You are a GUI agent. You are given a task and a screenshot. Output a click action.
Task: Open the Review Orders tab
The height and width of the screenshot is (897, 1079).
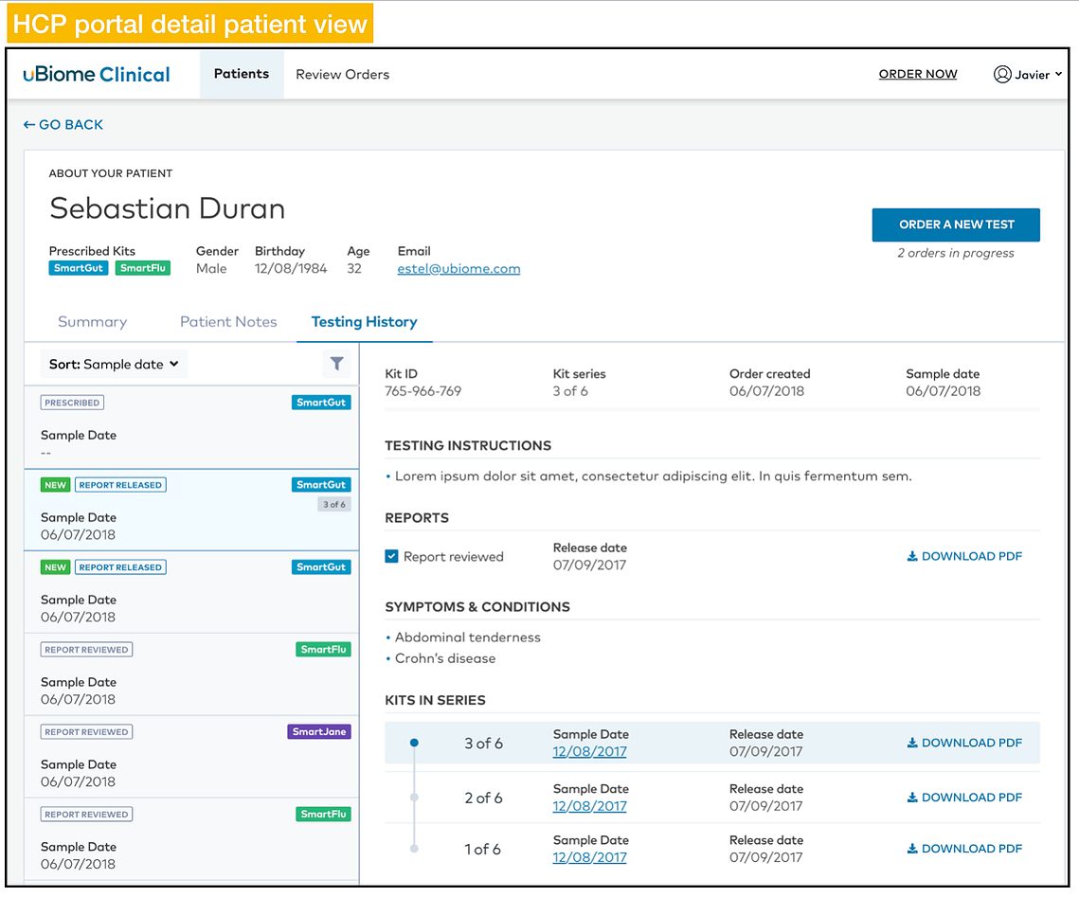tap(342, 74)
